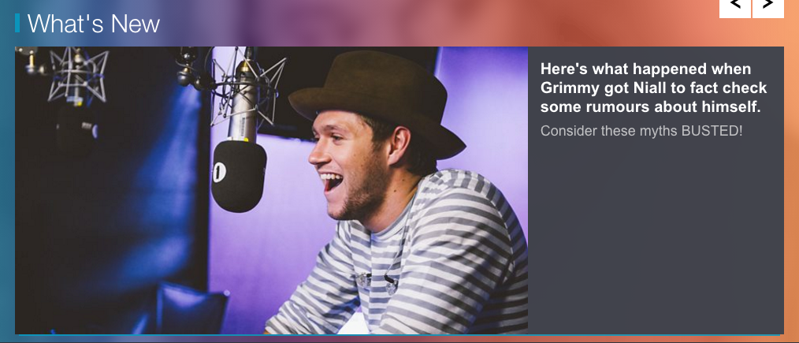Open the featured Niall studio photo
799x343 pixels.
click(x=271, y=191)
